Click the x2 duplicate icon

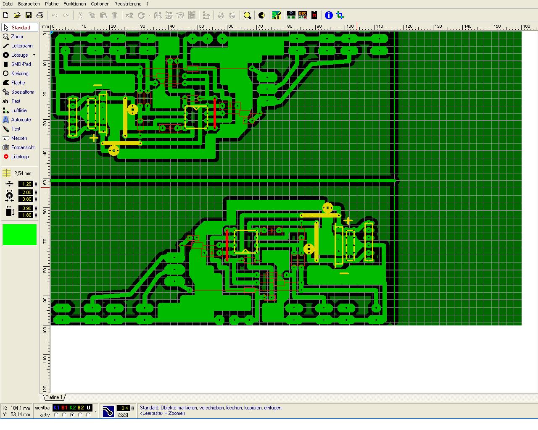(129, 15)
